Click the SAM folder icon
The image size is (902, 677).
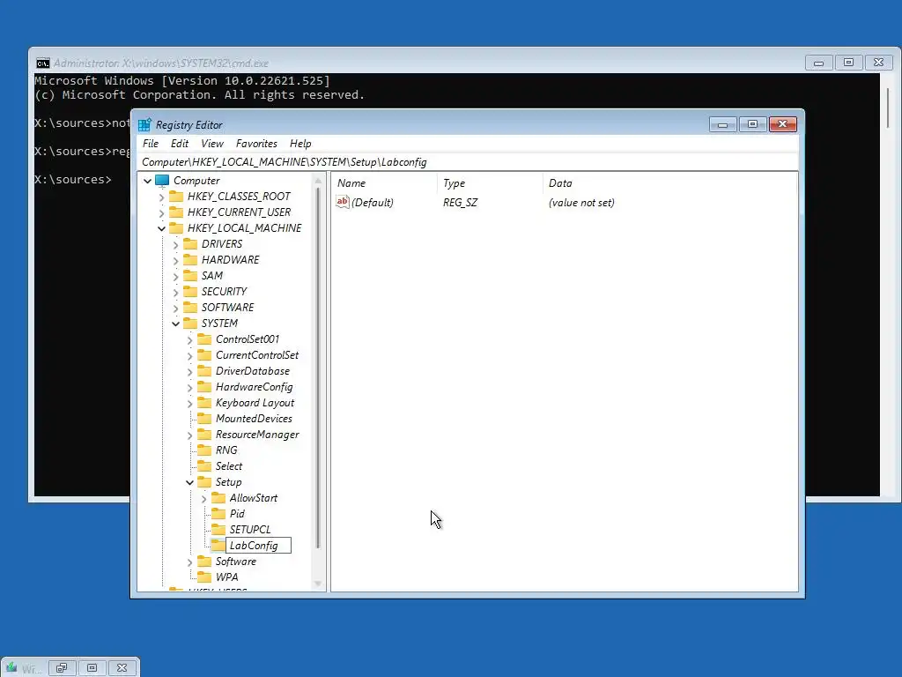pyautogui.click(x=190, y=276)
